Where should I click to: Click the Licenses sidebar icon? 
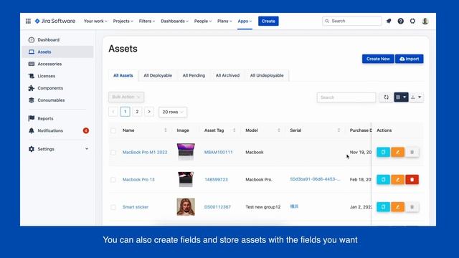(x=32, y=76)
